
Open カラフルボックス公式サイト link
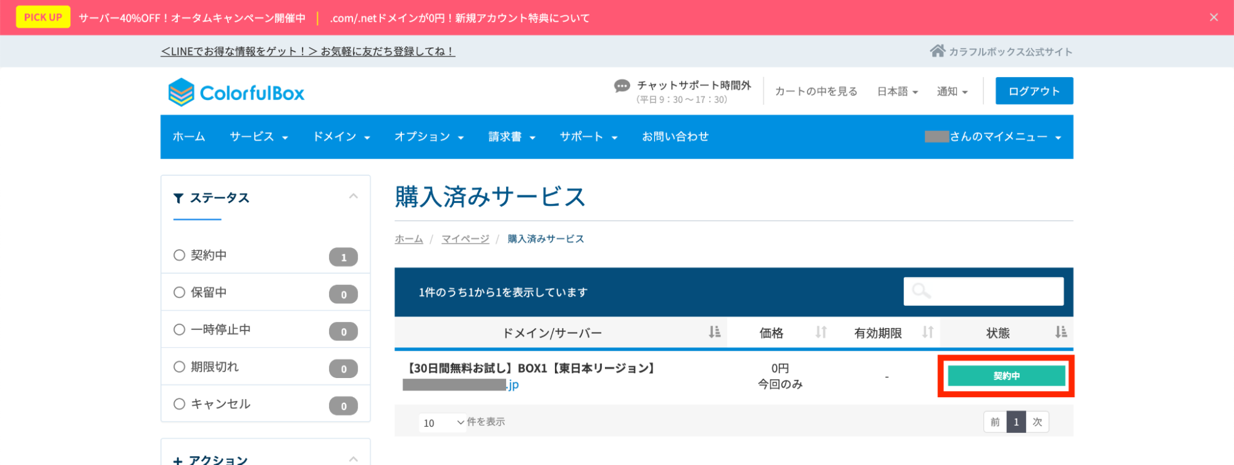coord(1010,52)
